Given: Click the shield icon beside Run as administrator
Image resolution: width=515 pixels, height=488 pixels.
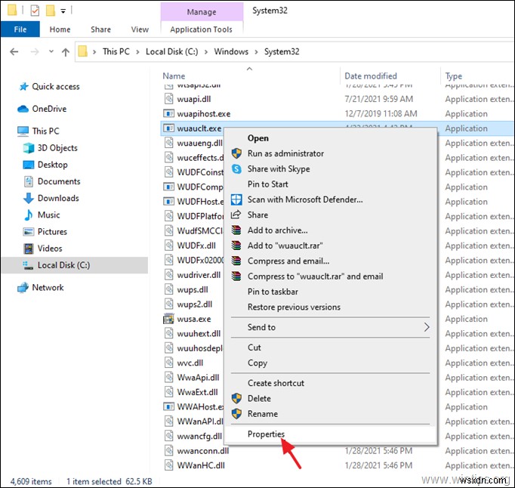Looking at the screenshot, I should tap(236, 153).
